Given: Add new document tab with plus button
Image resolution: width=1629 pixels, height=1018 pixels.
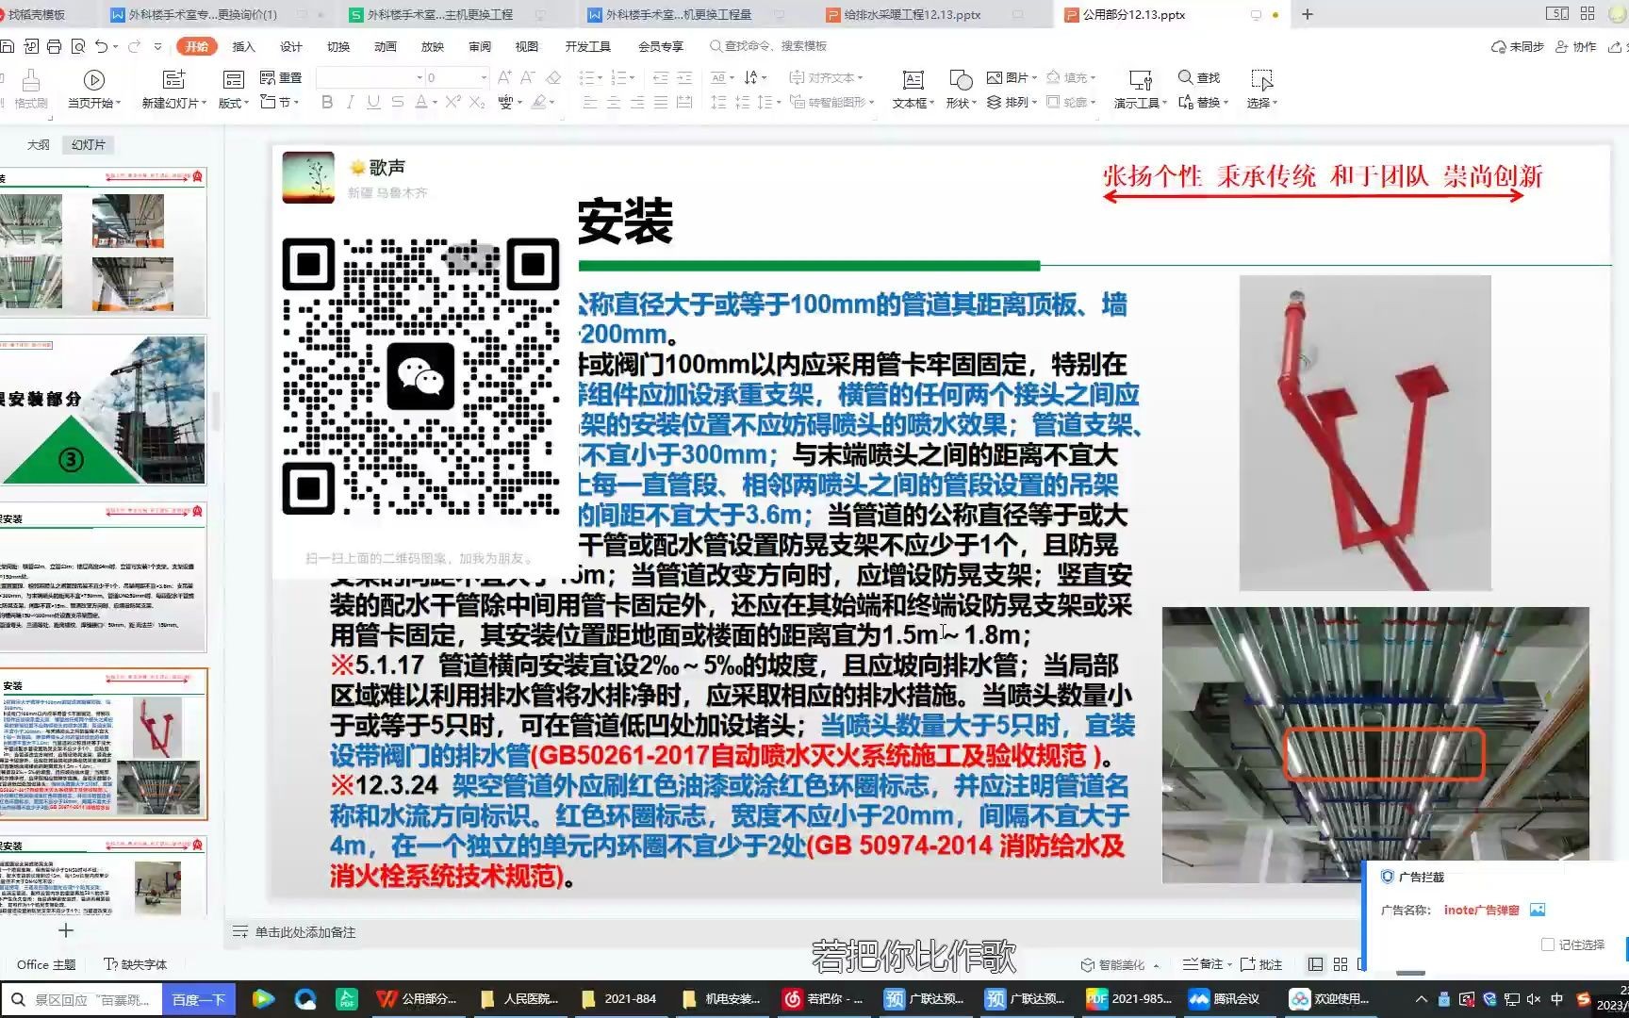Looking at the screenshot, I should click(1308, 14).
